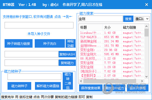Click the 解析磁力转直链 button
This screenshot has height=100, width=152.
point(48,86)
